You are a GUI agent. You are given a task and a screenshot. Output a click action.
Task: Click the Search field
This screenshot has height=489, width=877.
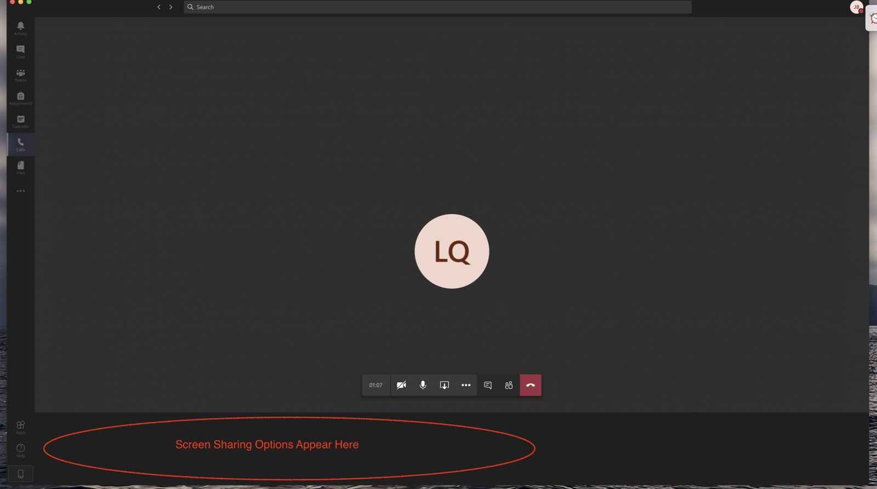coord(437,7)
